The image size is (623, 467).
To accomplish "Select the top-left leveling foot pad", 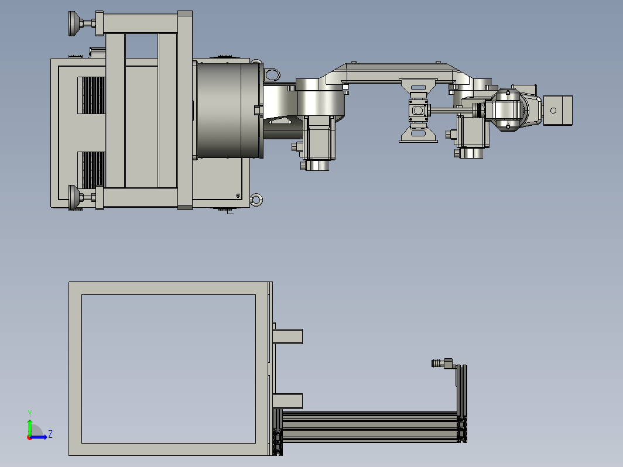I will pyautogui.click(x=73, y=24).
